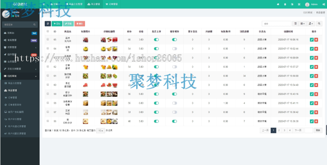Check the checkbox for row ID 62
The height and width of the screenshot is (165, 327).
[x=48, y=66]
